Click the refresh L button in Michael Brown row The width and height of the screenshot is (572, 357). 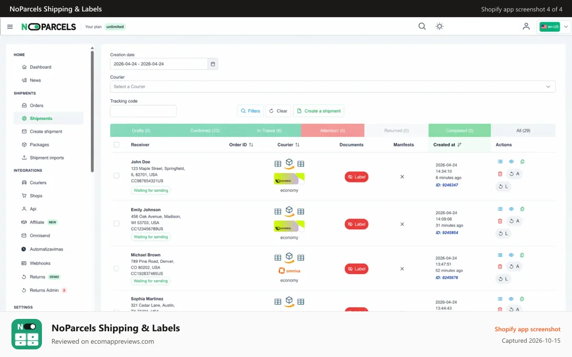tap(503, 279)
